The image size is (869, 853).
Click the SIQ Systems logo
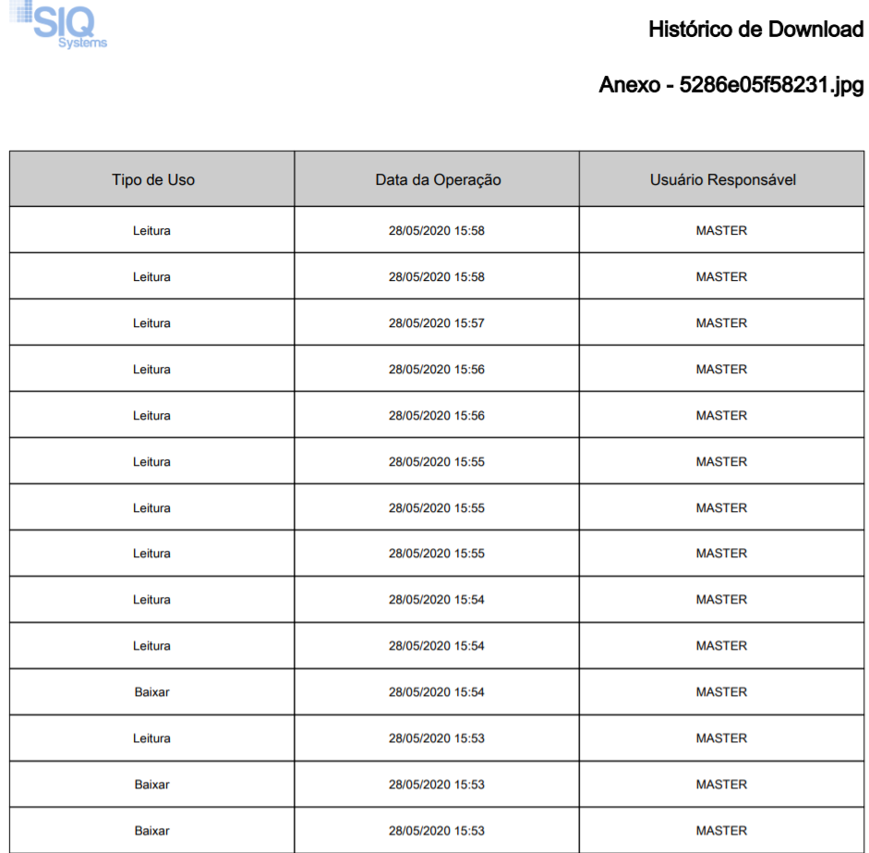tap(58, 25)
